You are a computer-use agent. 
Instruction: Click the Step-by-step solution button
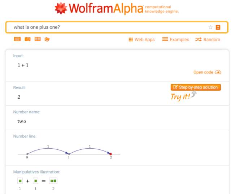pyautogui.click(x=196, y=87)
